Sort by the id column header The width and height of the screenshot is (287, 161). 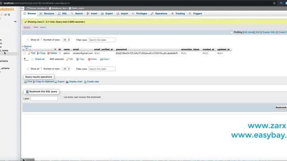[x=60, y=50]
